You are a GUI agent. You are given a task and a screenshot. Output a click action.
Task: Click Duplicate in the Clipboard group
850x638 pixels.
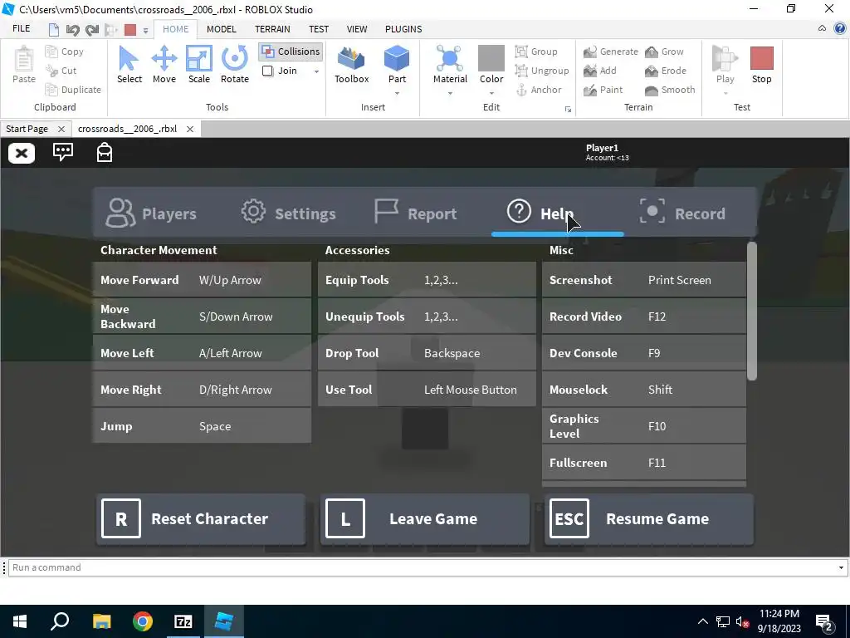tap(73, 90)
